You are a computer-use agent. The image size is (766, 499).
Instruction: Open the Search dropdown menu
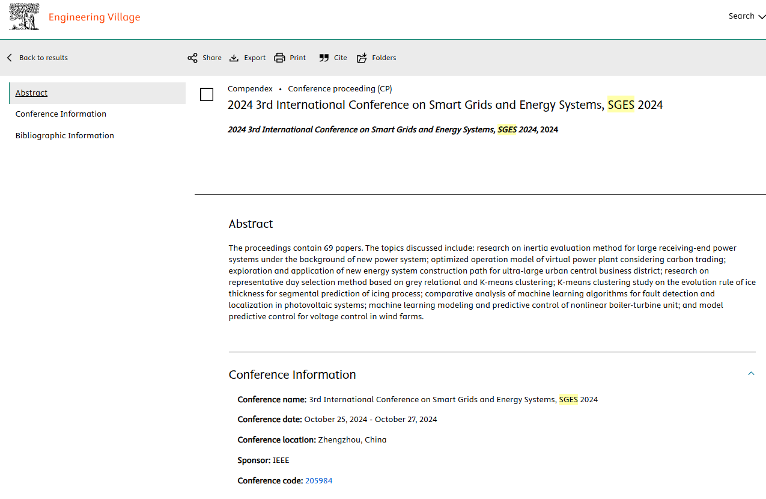click(x=747, y=16)
